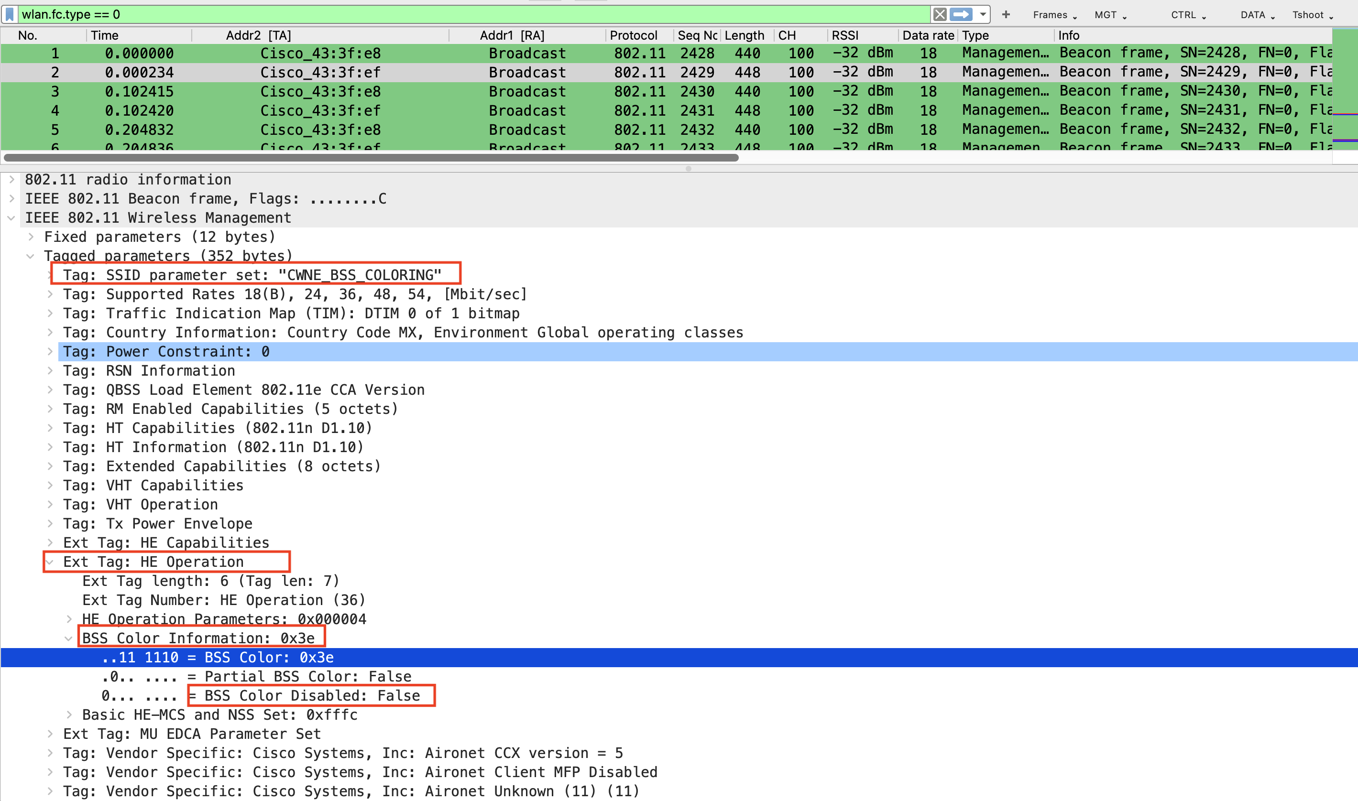
Task: Collapse the Tagged parameters section
Action: (29, 255)
